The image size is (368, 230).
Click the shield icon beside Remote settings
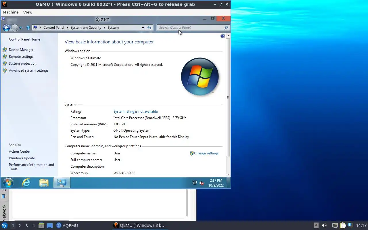(x=5, y=57)
